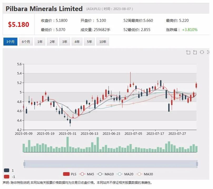Click the 成交量: 259682手 value
Screen dimensions: 213x189
click(x=95, y=30)
